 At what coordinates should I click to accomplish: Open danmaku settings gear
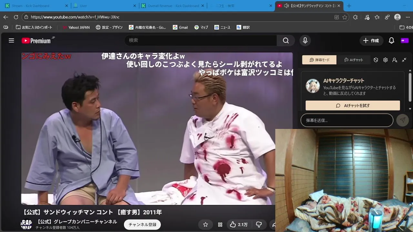[x=385, y=60]
